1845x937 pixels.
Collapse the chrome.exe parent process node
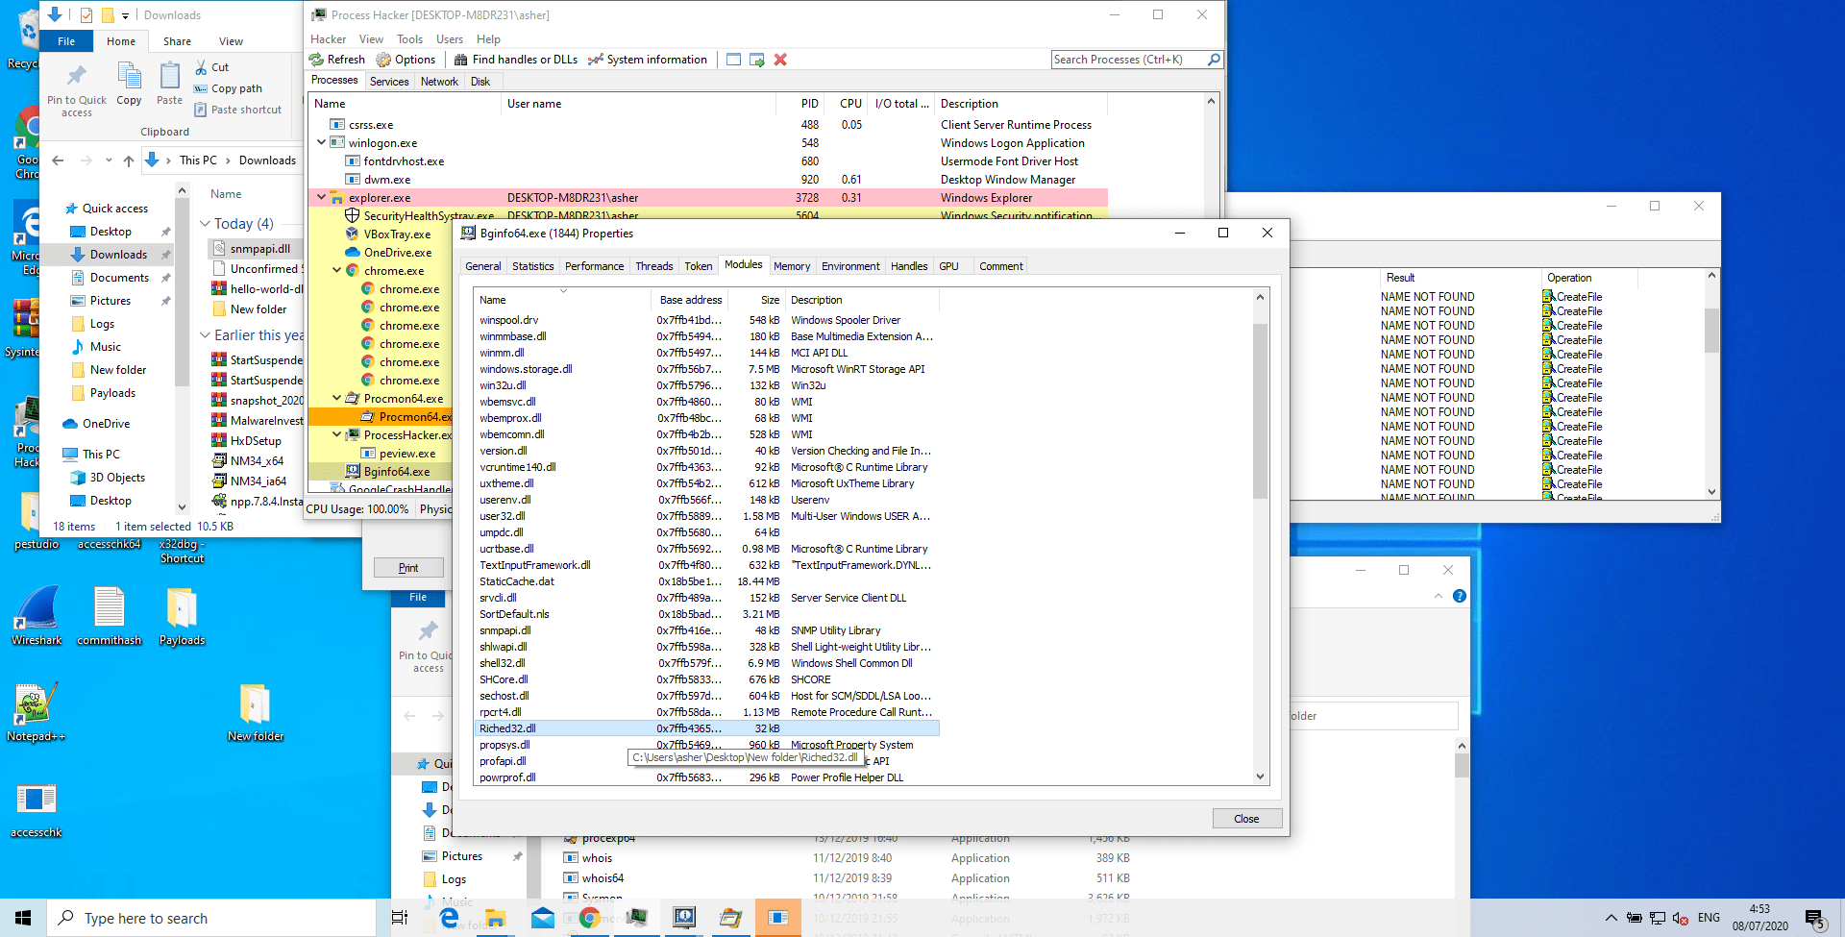[x=336, y=270]
